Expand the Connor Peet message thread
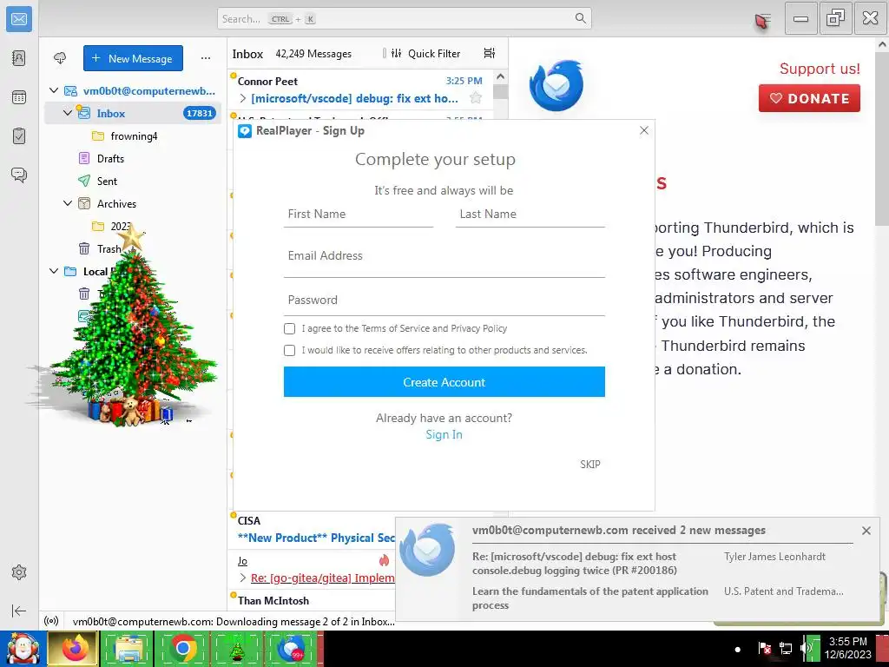The image size is (889, 667). (243, 99)
